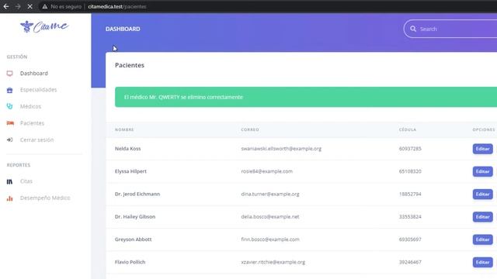The width and height of the screenshot is (497, 279).
Task: Edit patient Dr. Hailey Gibson
Action: tap(482, 217)
